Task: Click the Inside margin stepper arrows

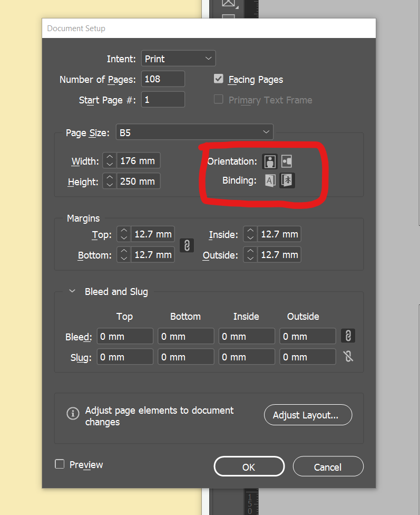Action: 250,234
